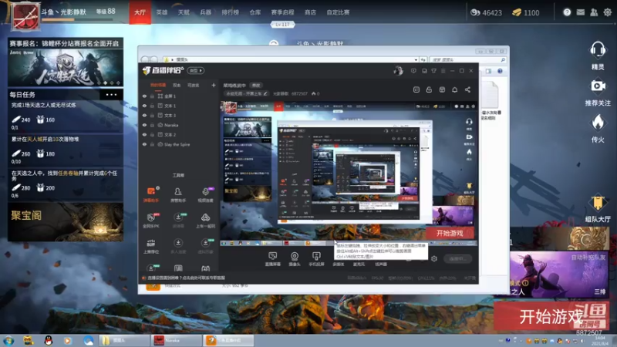Open the 排行榜 leaderboard tab

230,12
